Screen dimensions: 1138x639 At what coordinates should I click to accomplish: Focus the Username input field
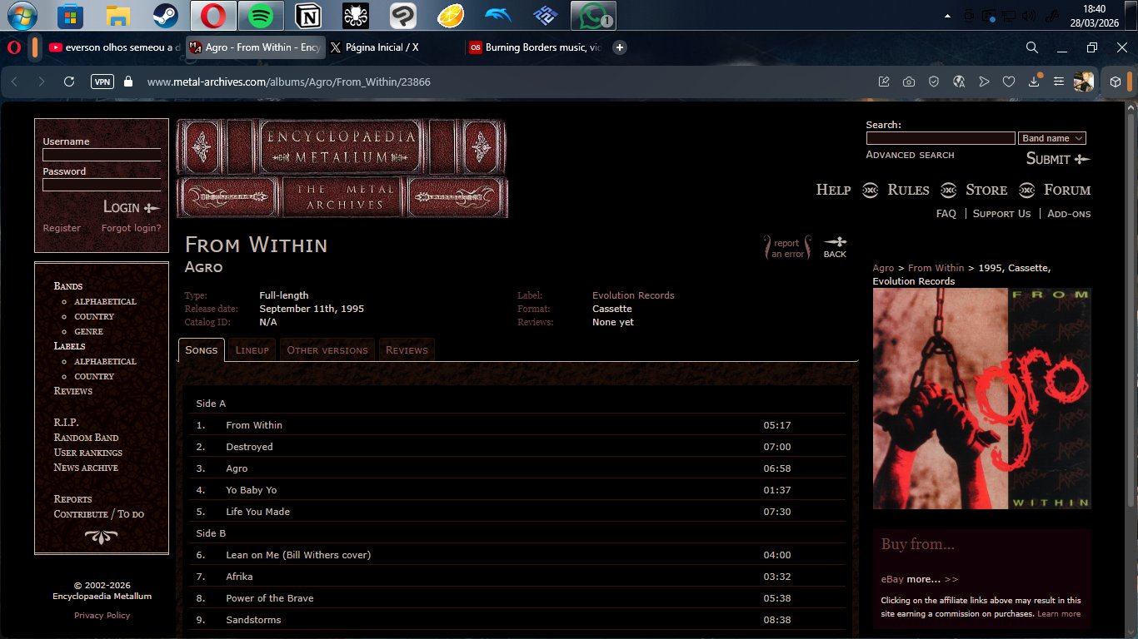coord(102,155)
